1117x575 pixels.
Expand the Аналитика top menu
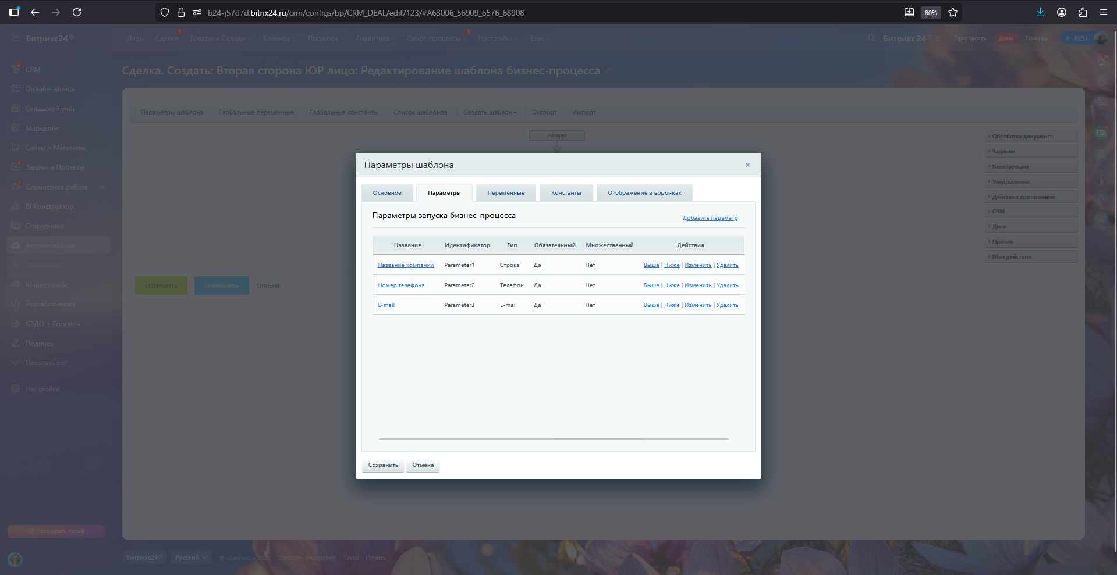tap(375, 38)
